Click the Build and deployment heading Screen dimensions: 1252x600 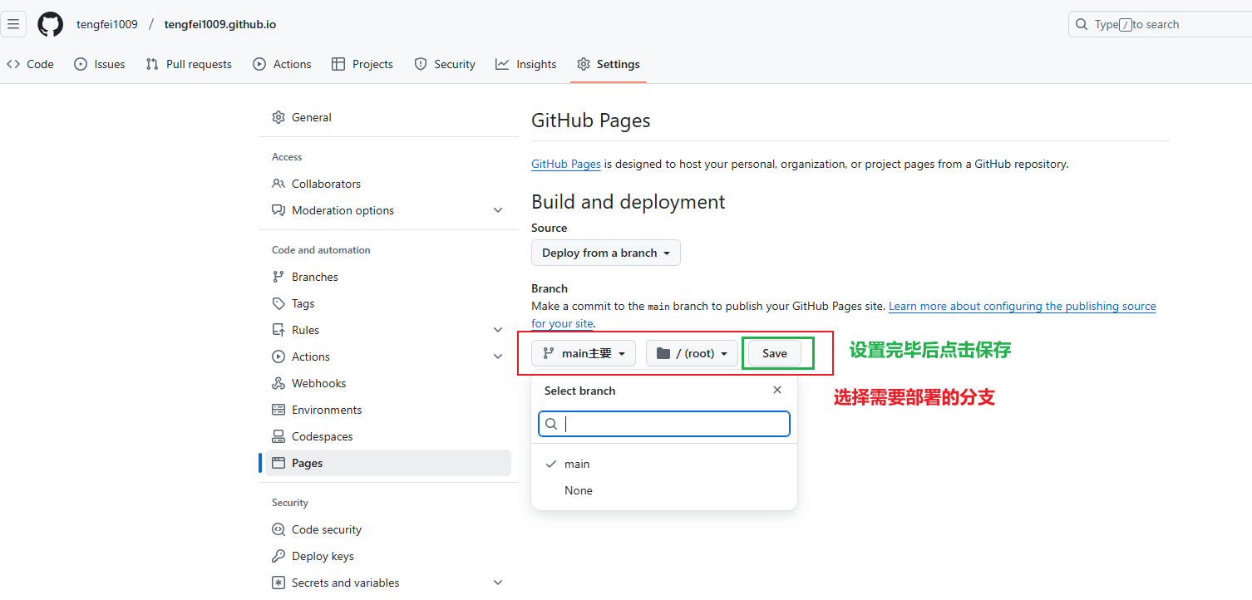(628, 202)
